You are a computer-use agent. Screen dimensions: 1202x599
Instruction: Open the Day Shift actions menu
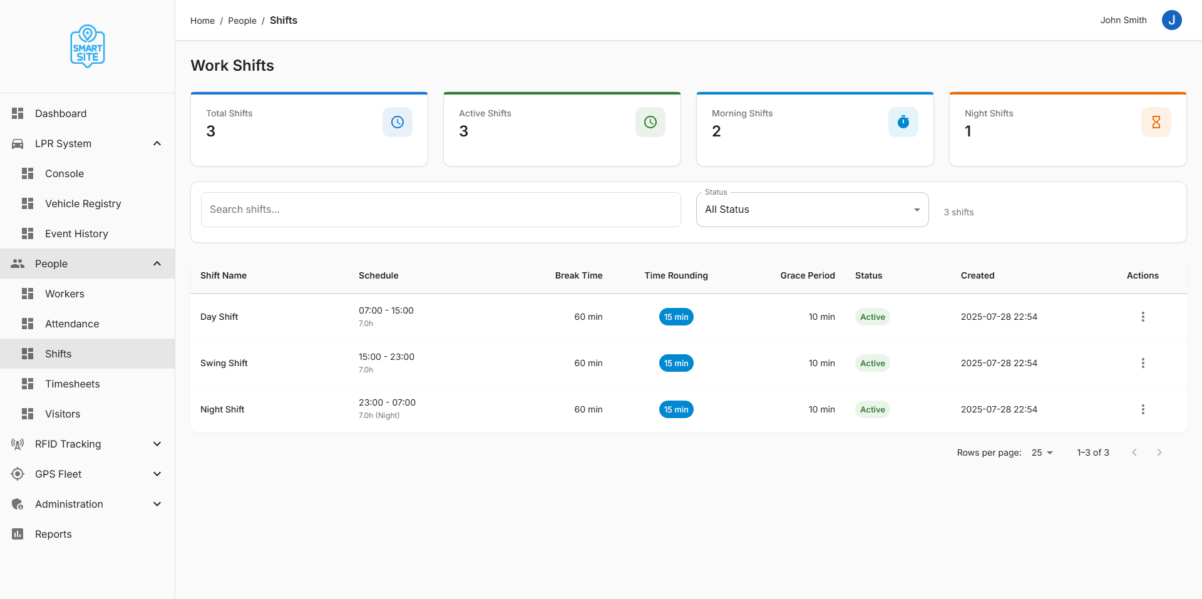[1143, 317]
